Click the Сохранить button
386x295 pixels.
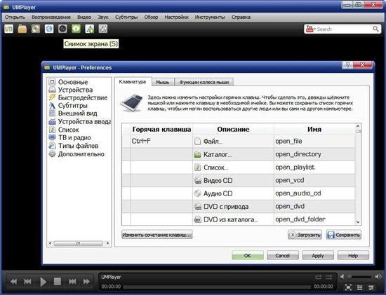(344, 235)
